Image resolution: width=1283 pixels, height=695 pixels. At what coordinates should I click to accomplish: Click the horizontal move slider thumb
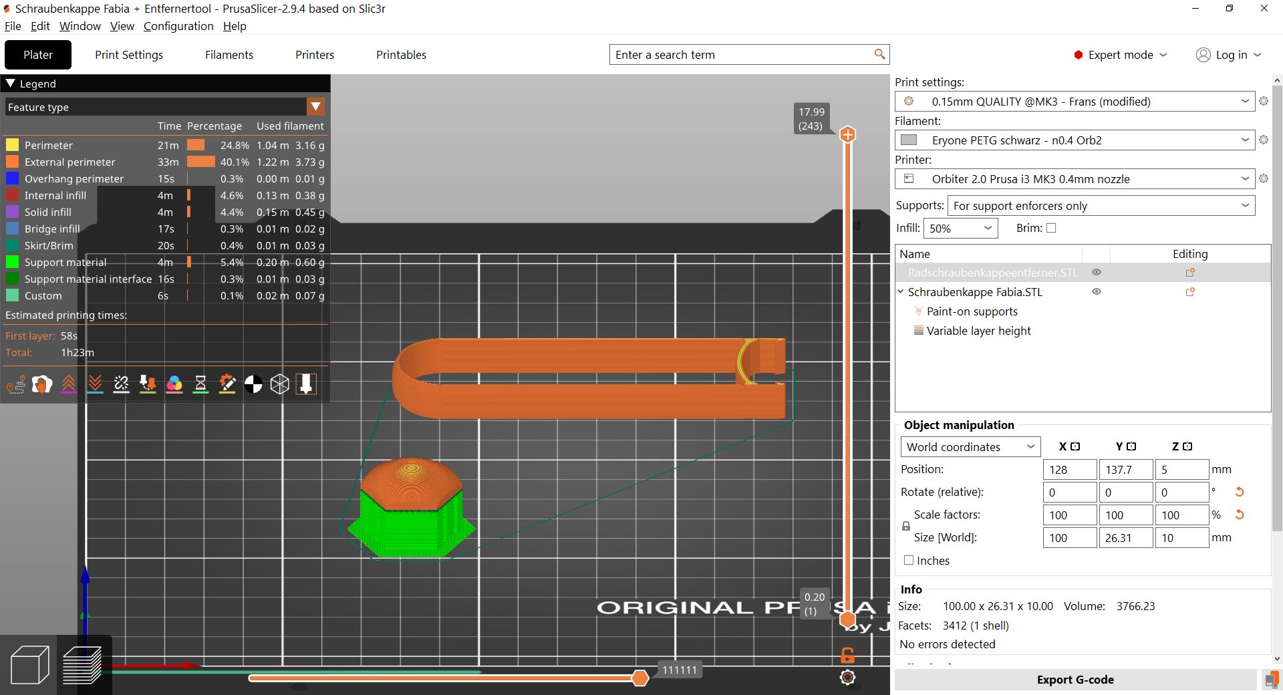pyautogui.click(x=639, y=678)
